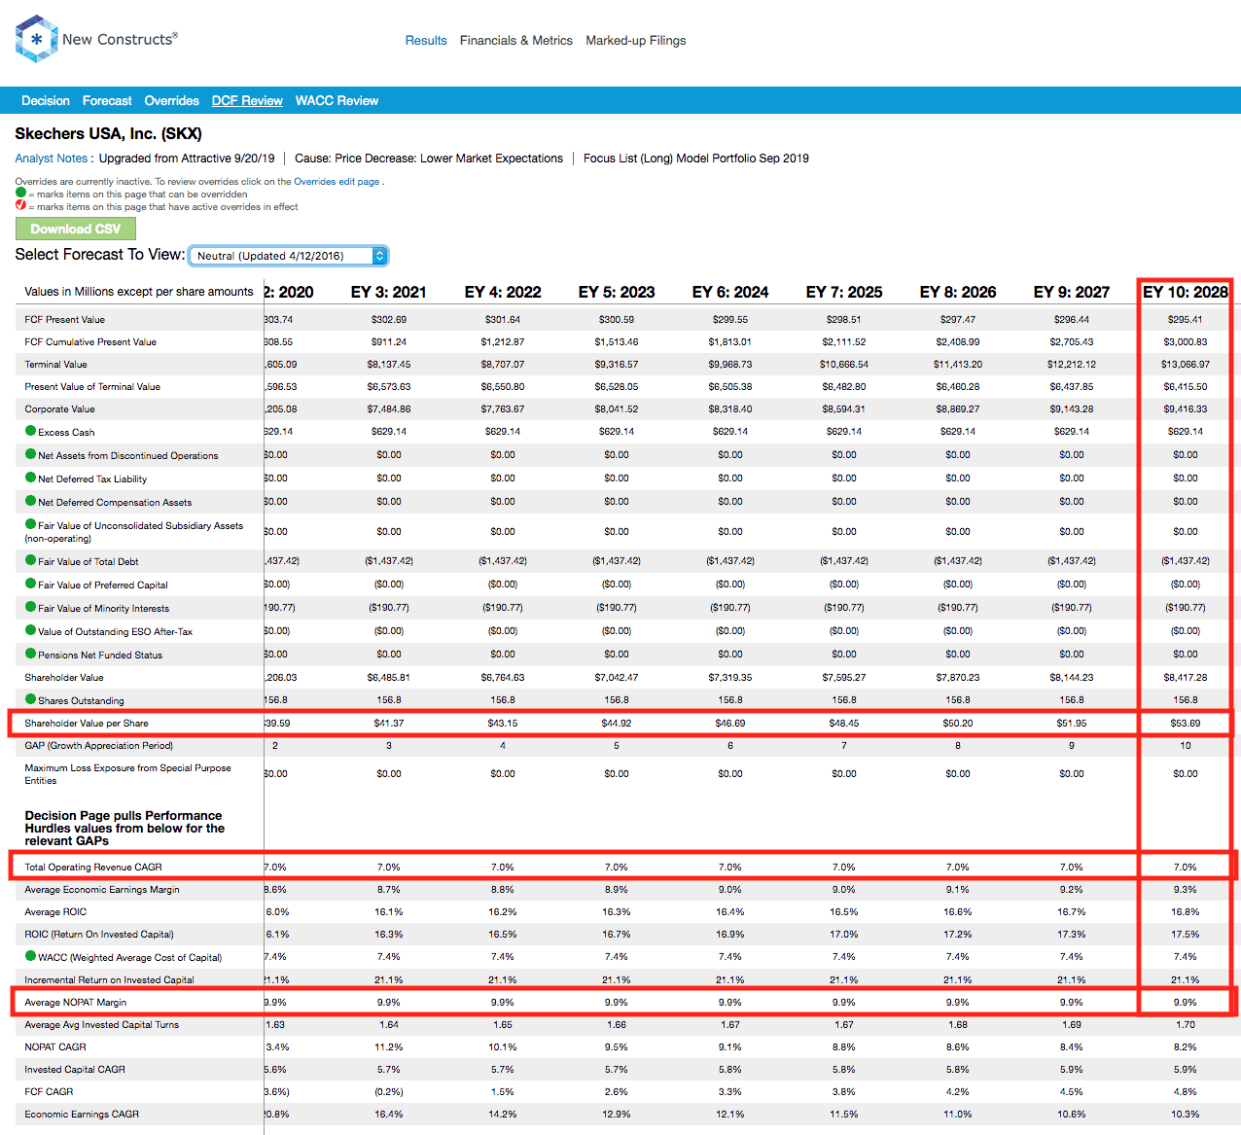
Task: Click $13,066.97 terminal value cell
Action: (1186, 364)
